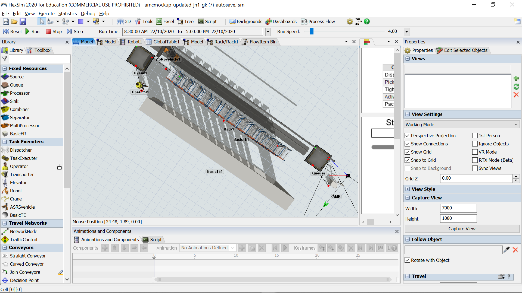This screenshot has height=293, width=522.
Task: Open the Run Speed dropdown arrow
Action: [x=407, y=32]
